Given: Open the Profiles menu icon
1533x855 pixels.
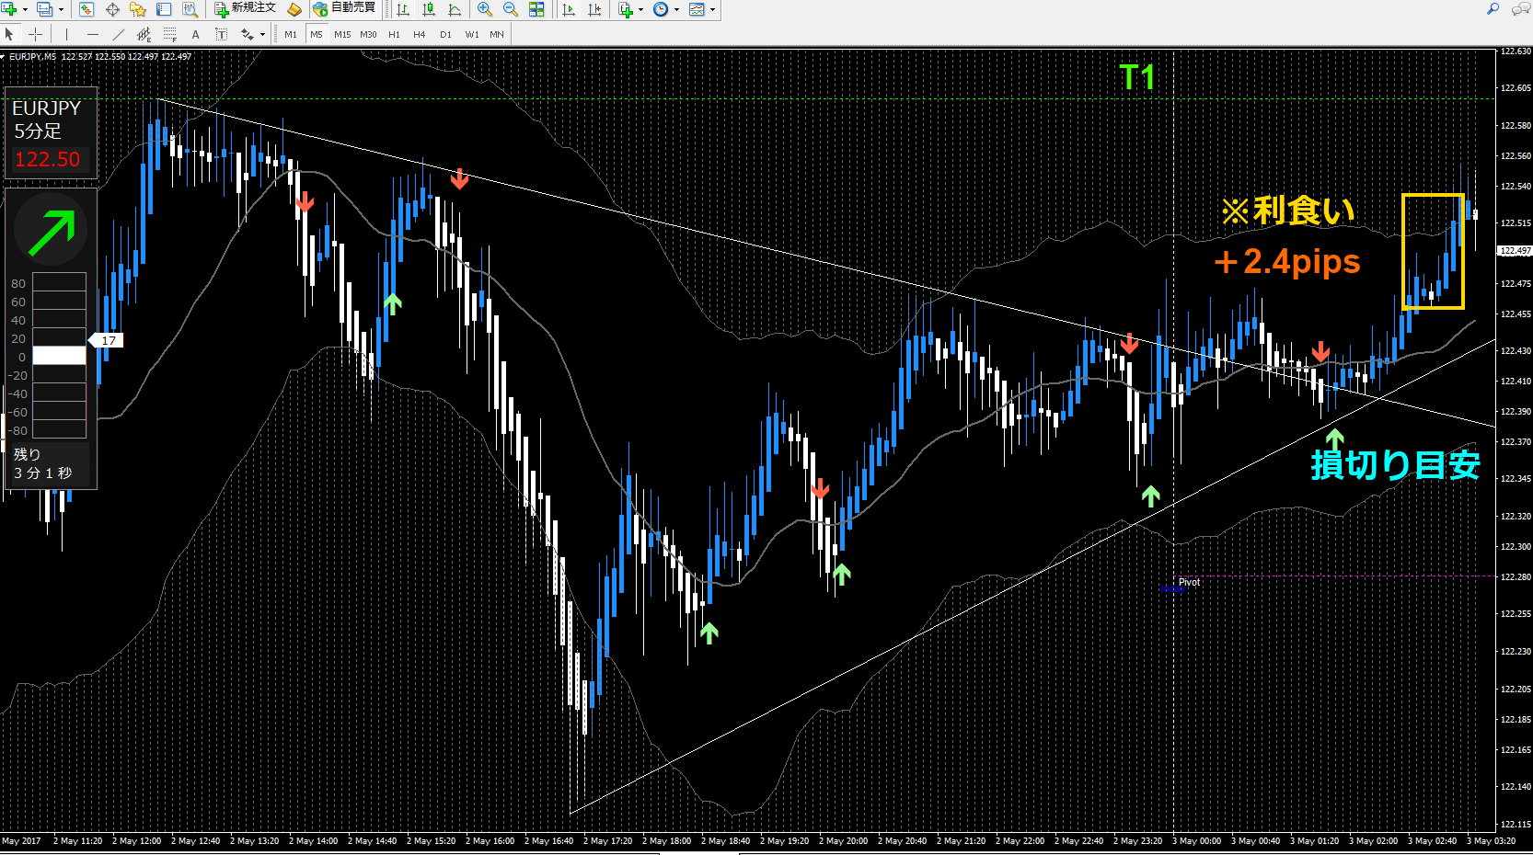Looking at the screenshot, I should tap(44, 9).
